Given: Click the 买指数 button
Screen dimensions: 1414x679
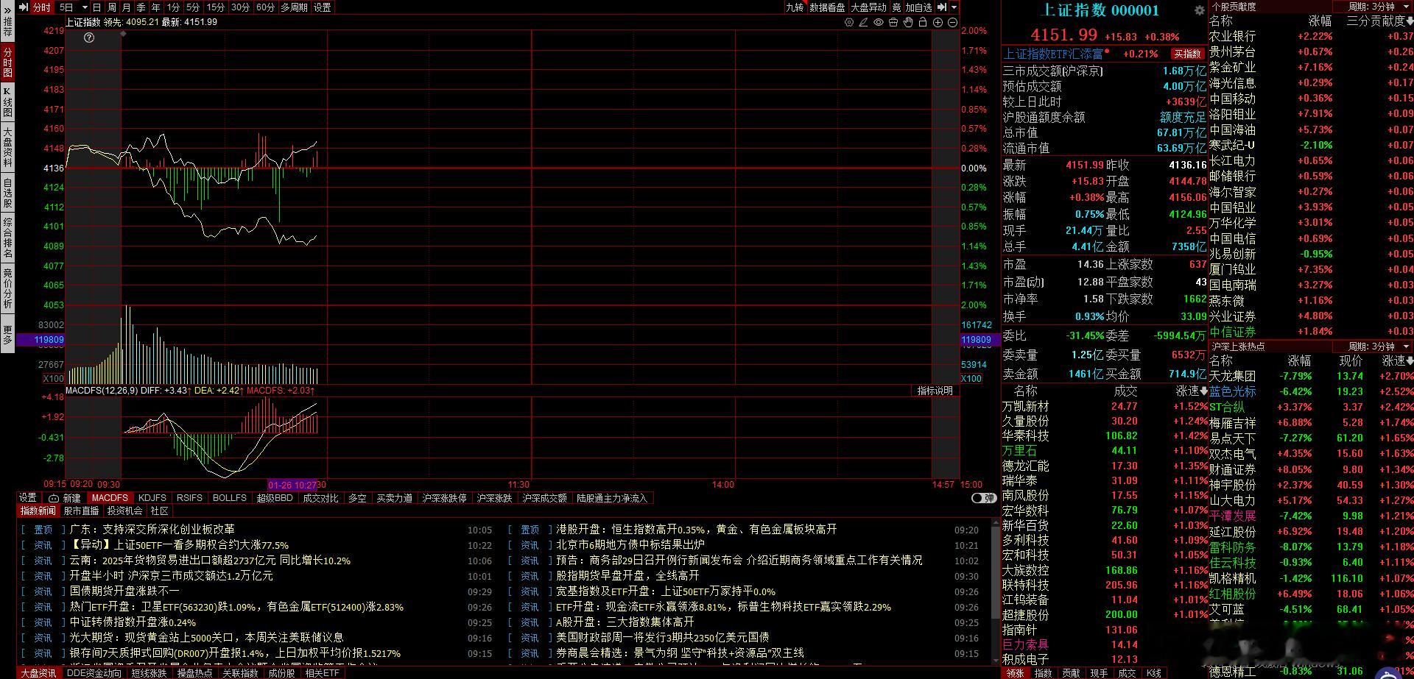Looking at the screenshot, I should (x=1187, y=54).
